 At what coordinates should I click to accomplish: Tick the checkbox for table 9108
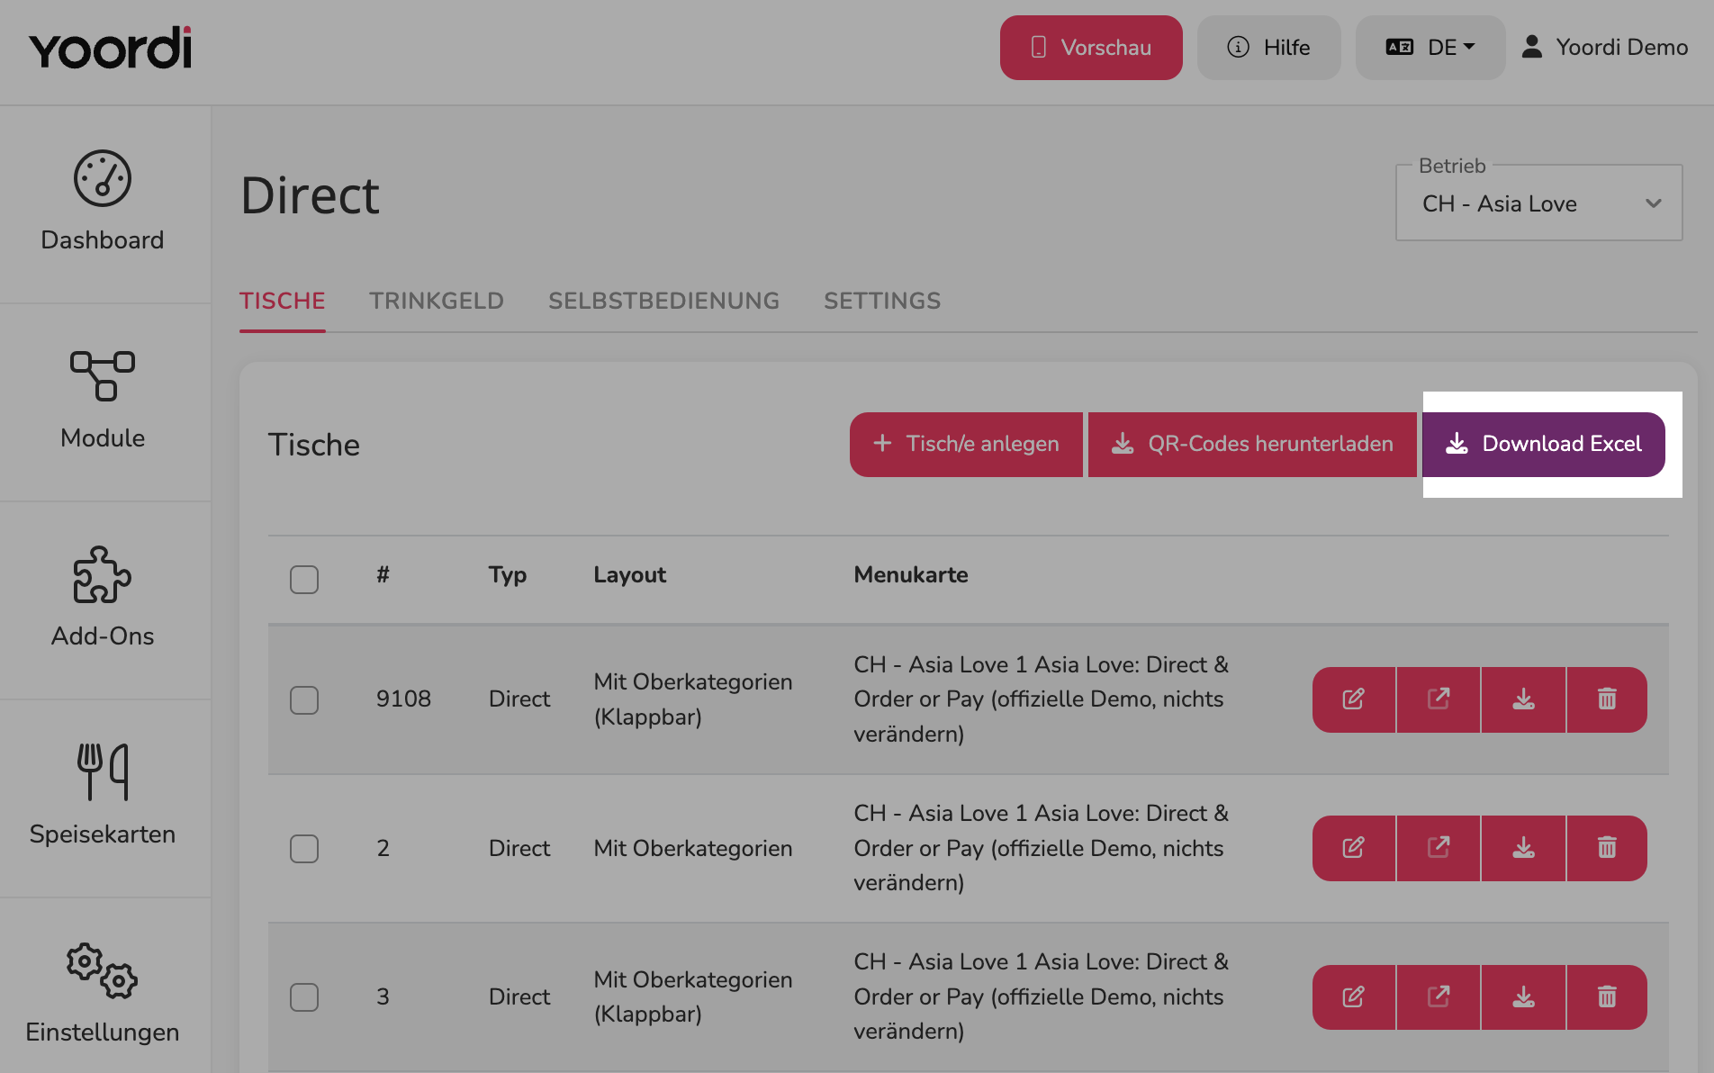304,699
